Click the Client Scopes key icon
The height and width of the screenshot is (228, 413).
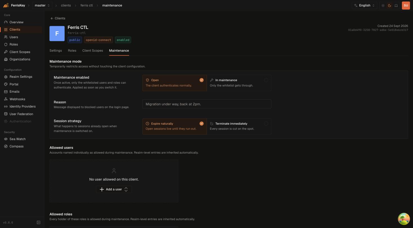pyautogui.click(x=6, y=52)
